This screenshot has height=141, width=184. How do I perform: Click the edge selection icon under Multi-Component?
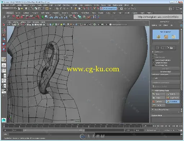tap(166, 37)
